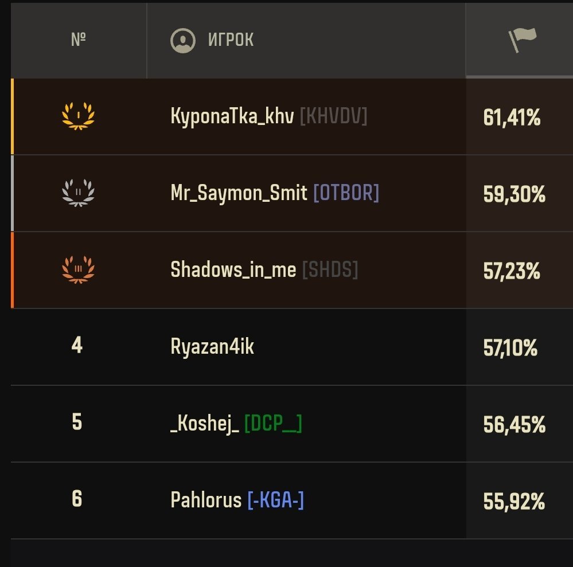This screenshot has height=567, width=573.
Task: Open player Pahlorus profile
Action: pos(206,500)
